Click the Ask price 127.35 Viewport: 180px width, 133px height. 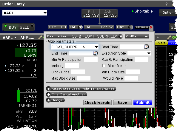[x=110, y=16]
